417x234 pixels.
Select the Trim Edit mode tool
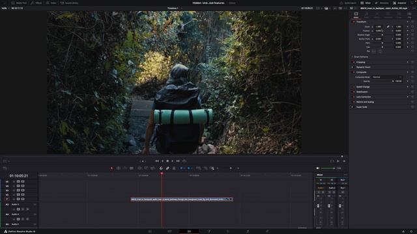pos(119,168)
